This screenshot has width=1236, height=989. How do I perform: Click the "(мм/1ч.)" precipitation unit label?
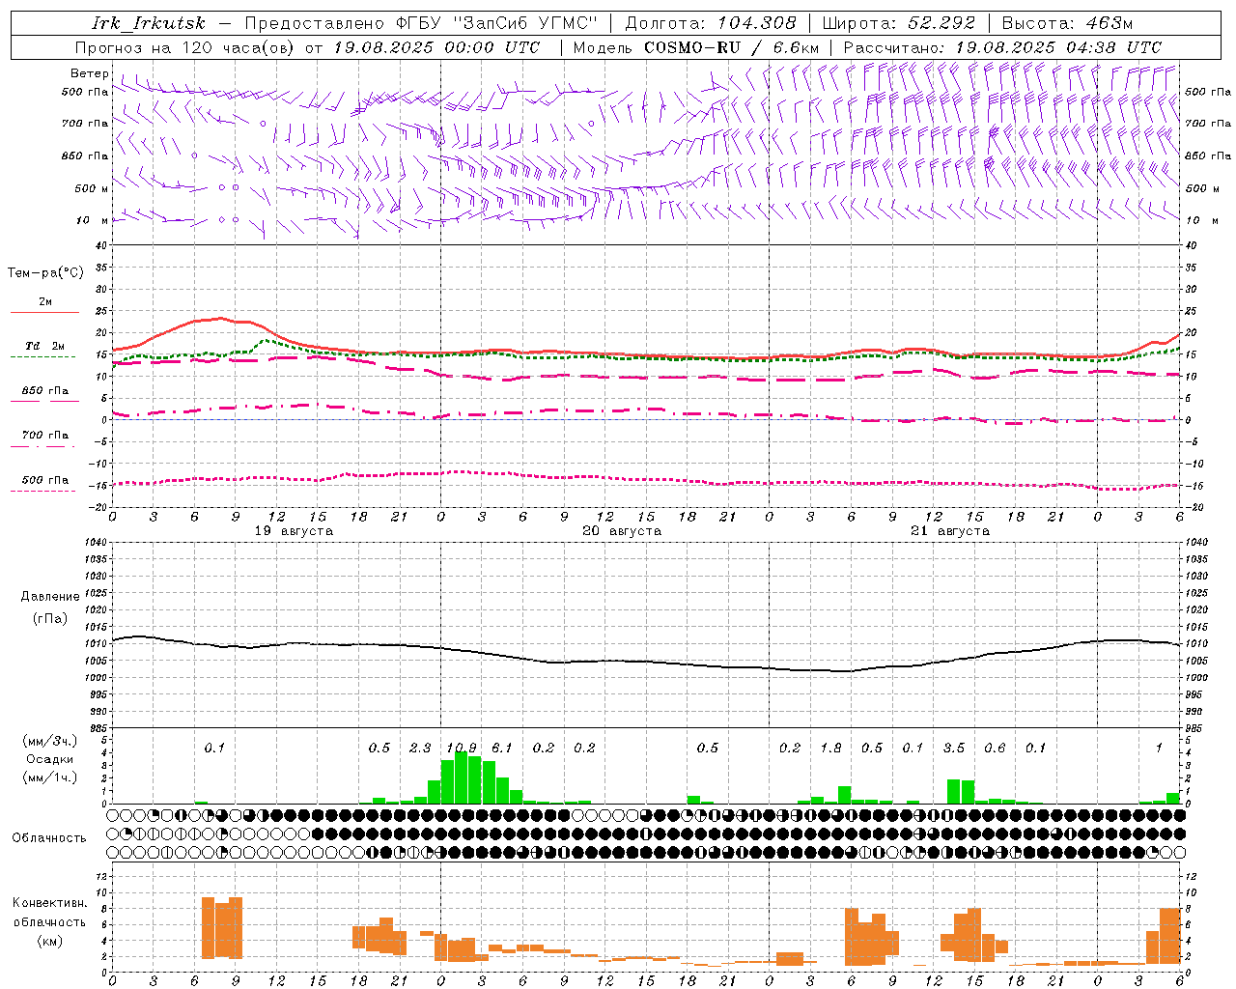coord(50,777)
